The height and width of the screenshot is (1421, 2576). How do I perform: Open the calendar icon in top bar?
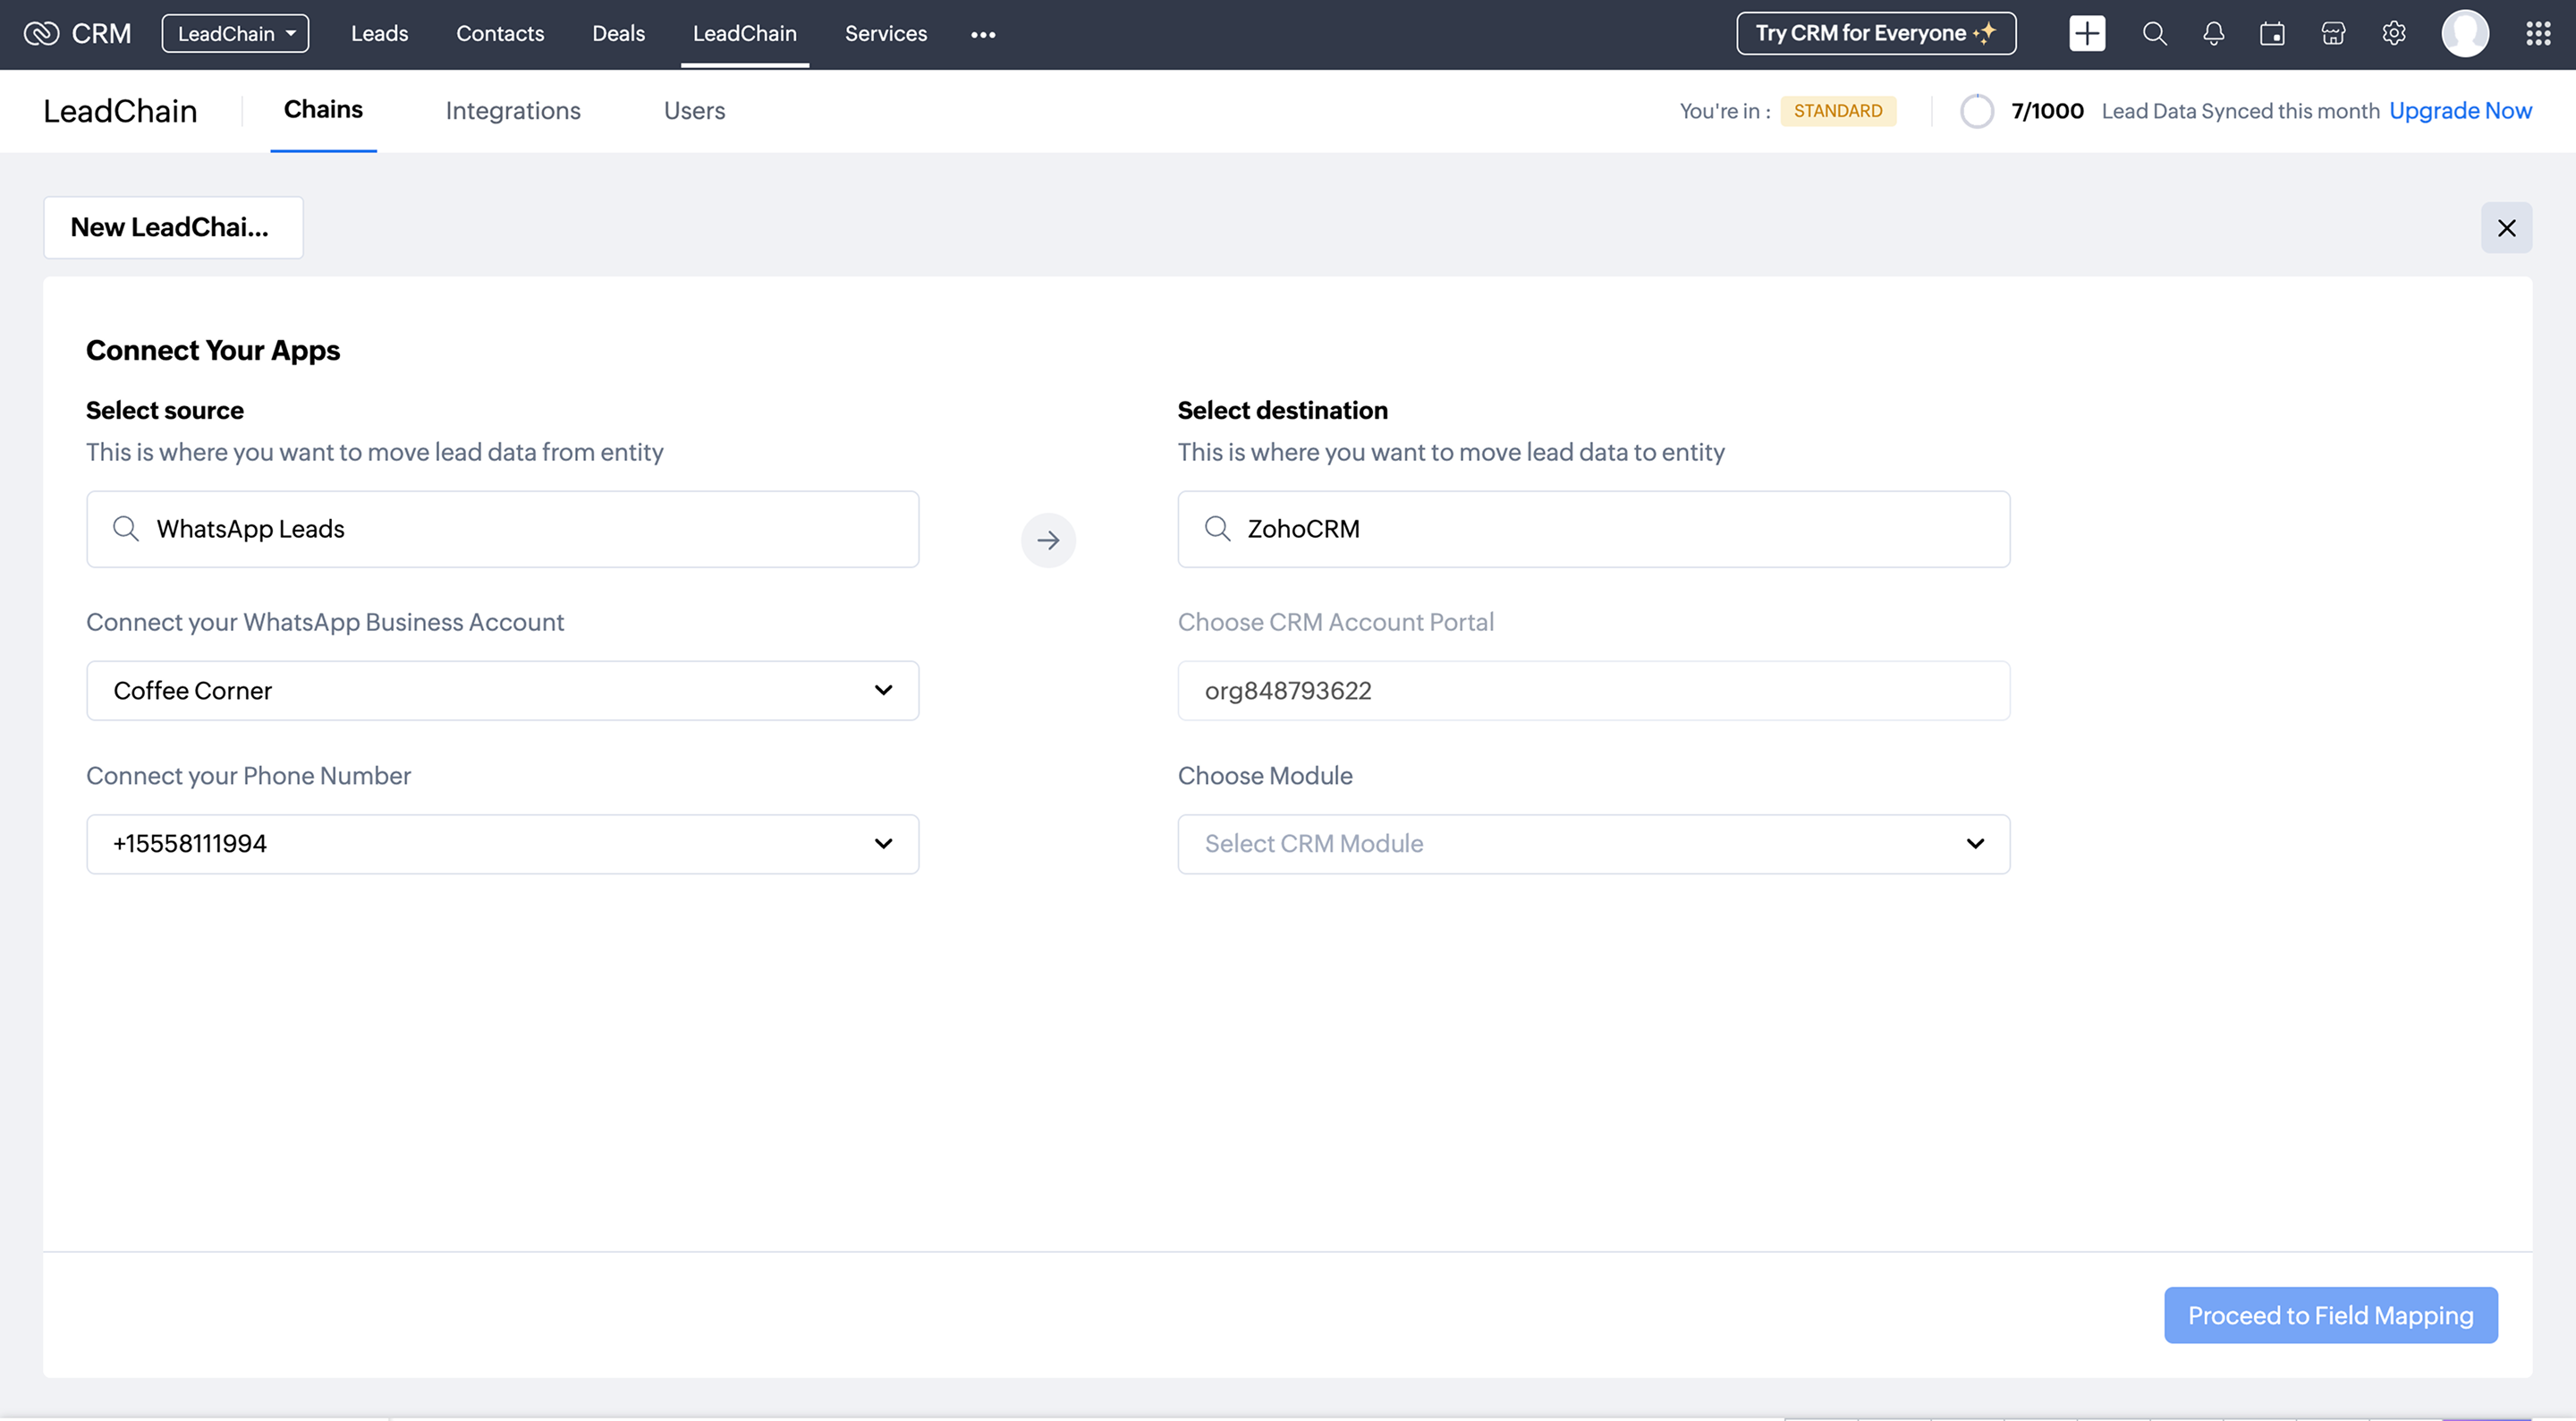click(x=2272, y=34)
